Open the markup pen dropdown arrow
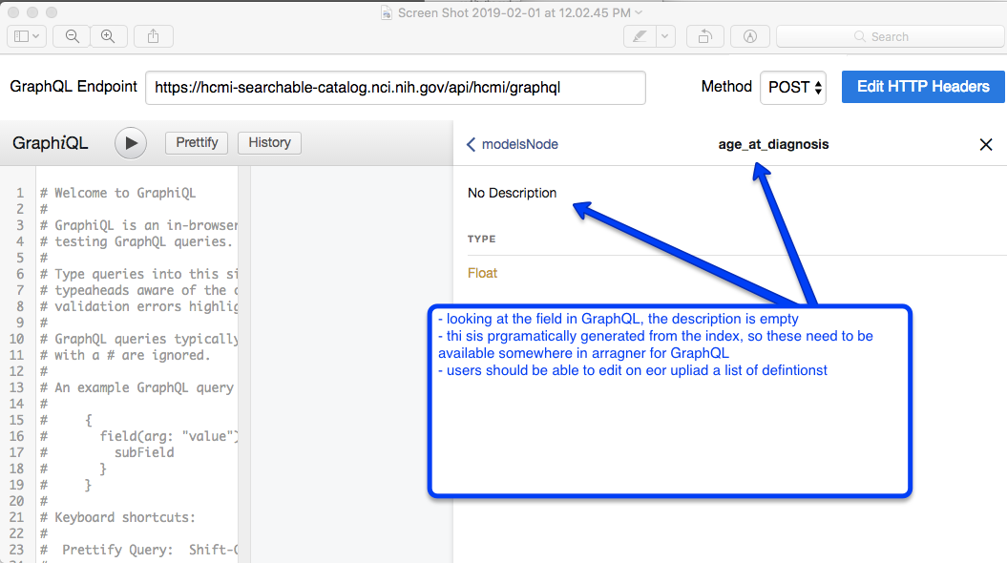 (x=664, y=36)
